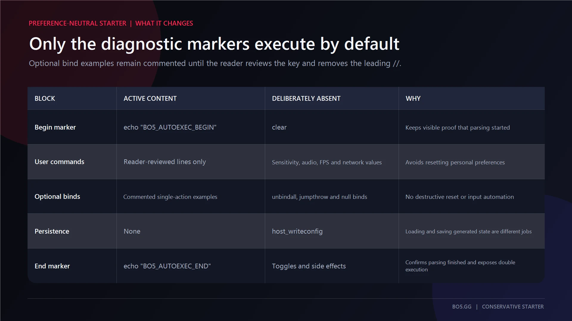This screenshot has width=572, height=321.
Task: Click the echo "BO5_AUTOEXEC_BEGIN" cell
Action: (x=170, y=127)
